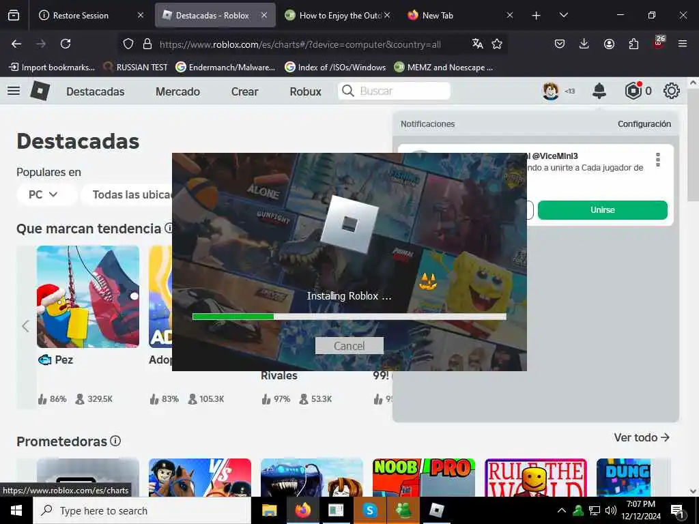Open the Roblox taskbar icon
Image resolution: width=699 pixels, height=524 pixels.
[436, 510]
